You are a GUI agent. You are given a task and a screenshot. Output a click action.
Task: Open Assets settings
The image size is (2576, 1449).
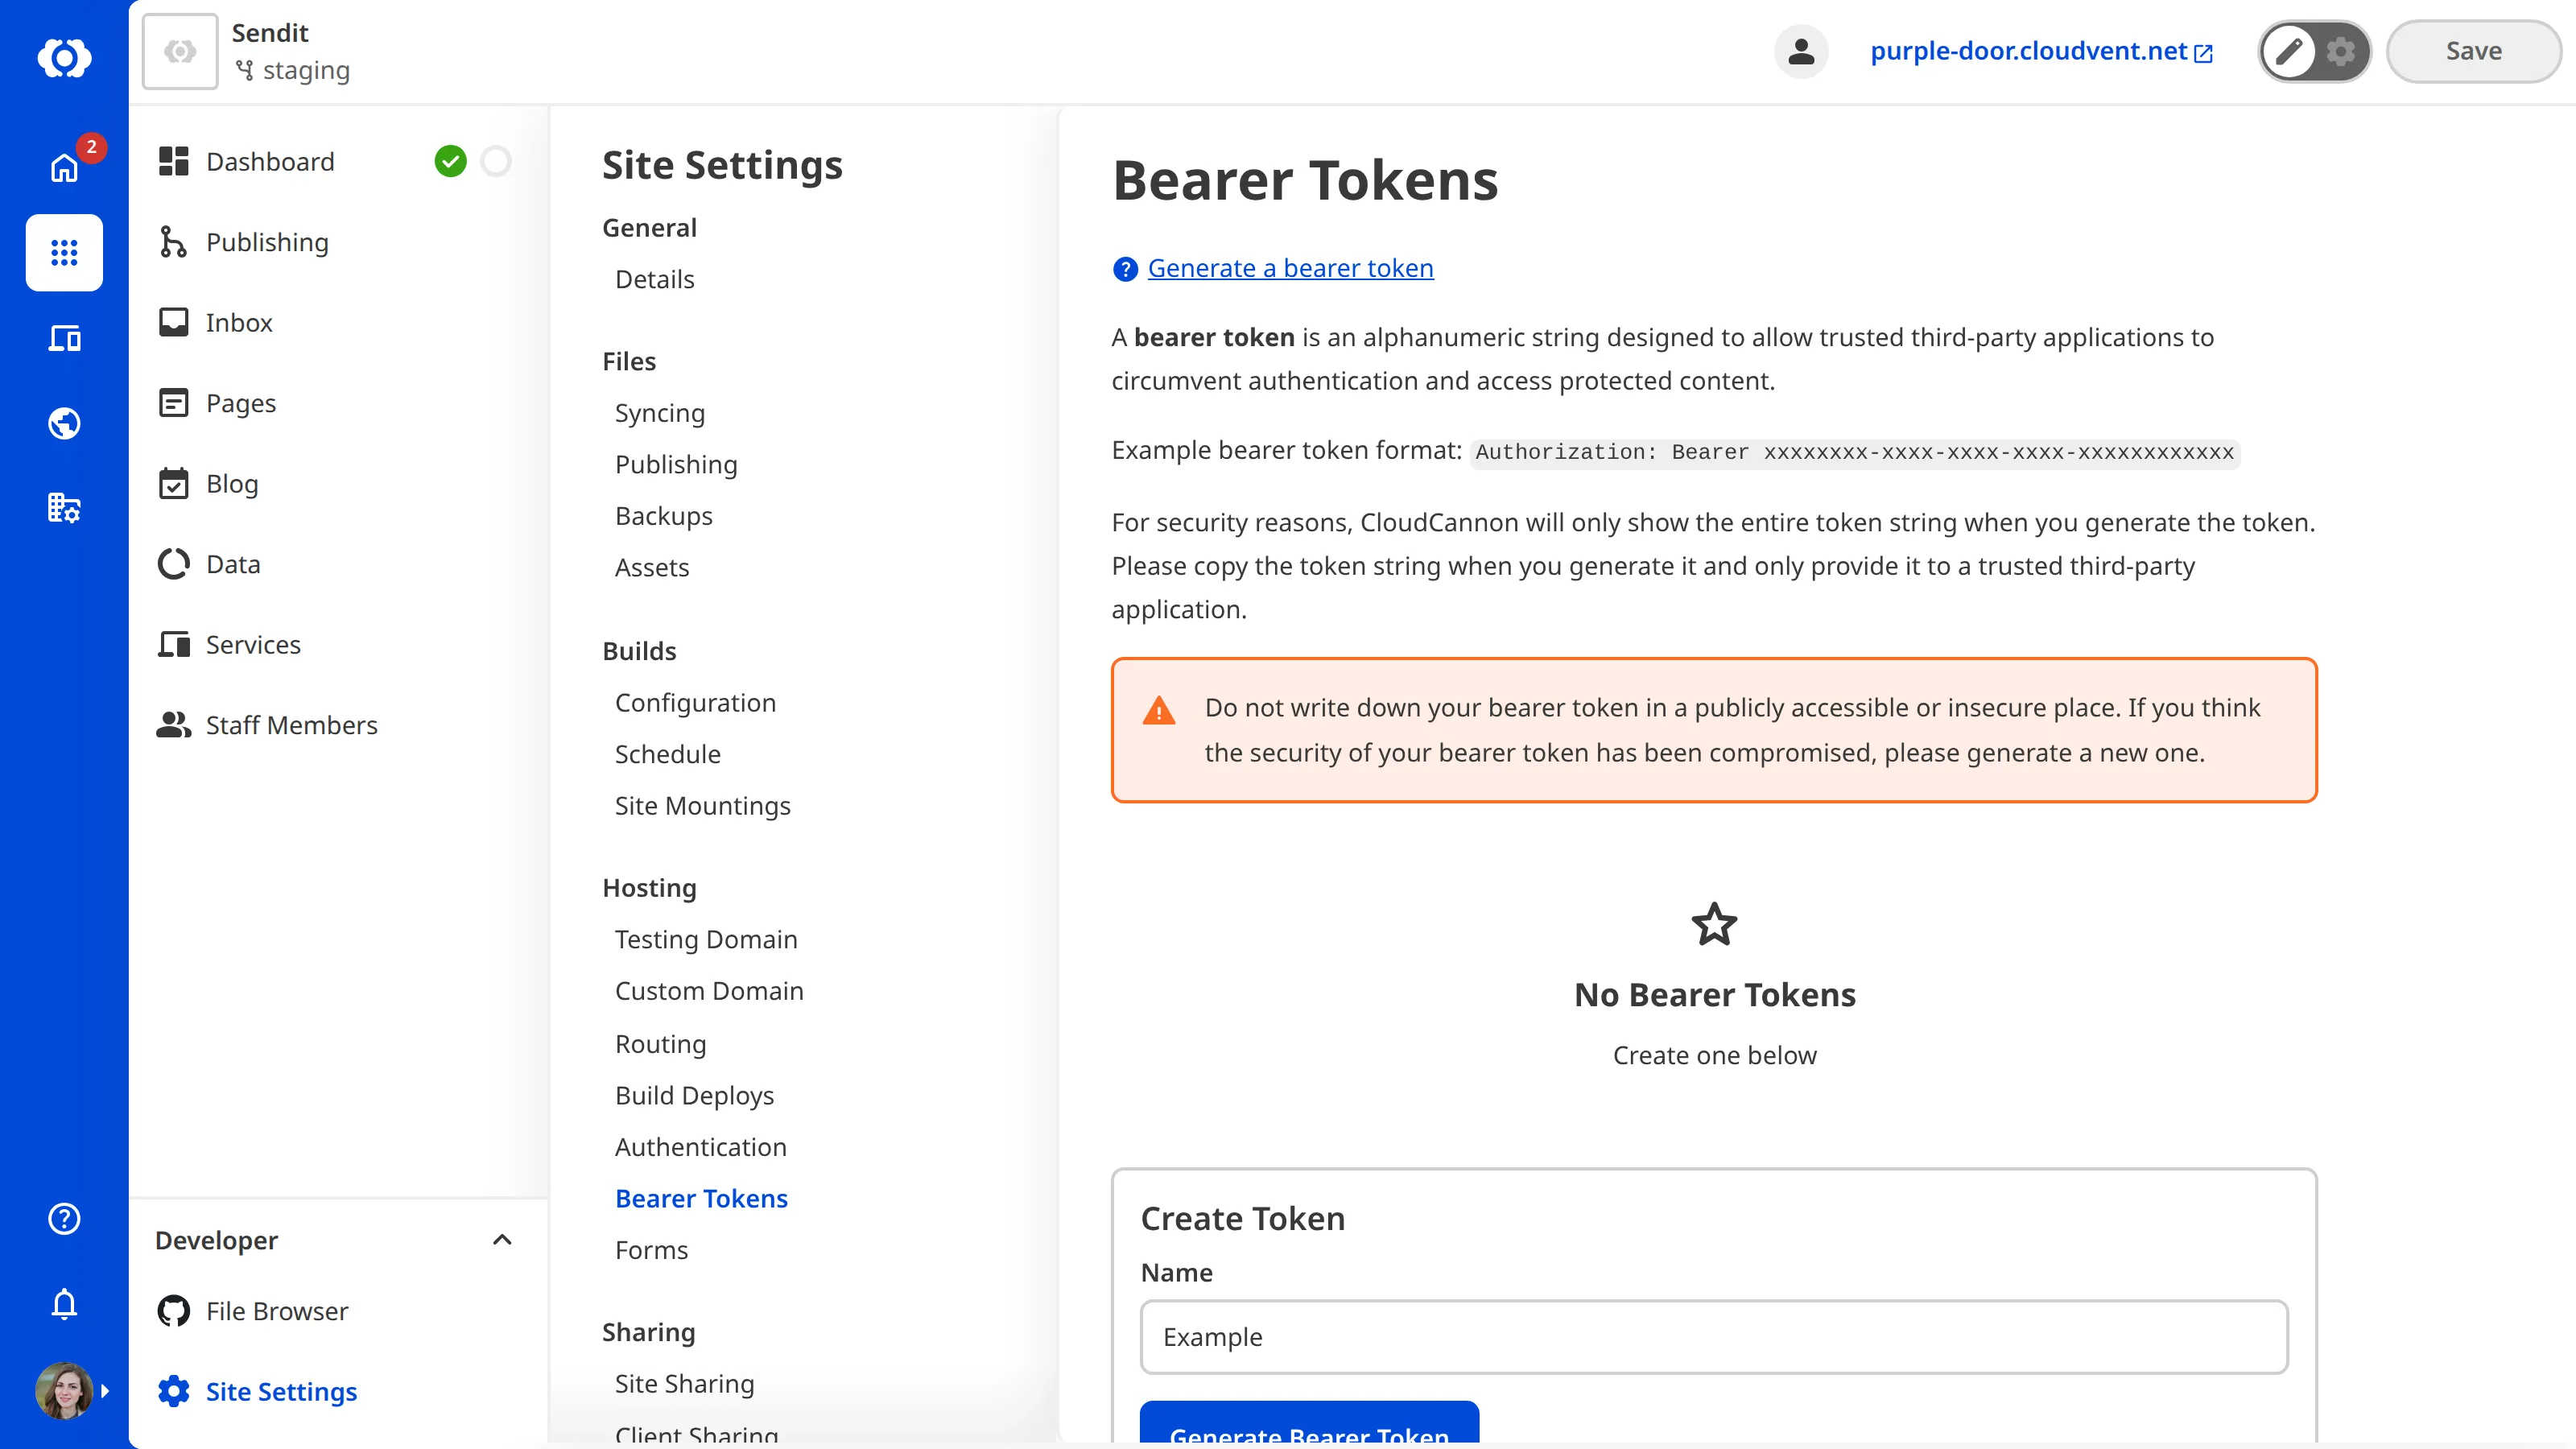point(652,567)
